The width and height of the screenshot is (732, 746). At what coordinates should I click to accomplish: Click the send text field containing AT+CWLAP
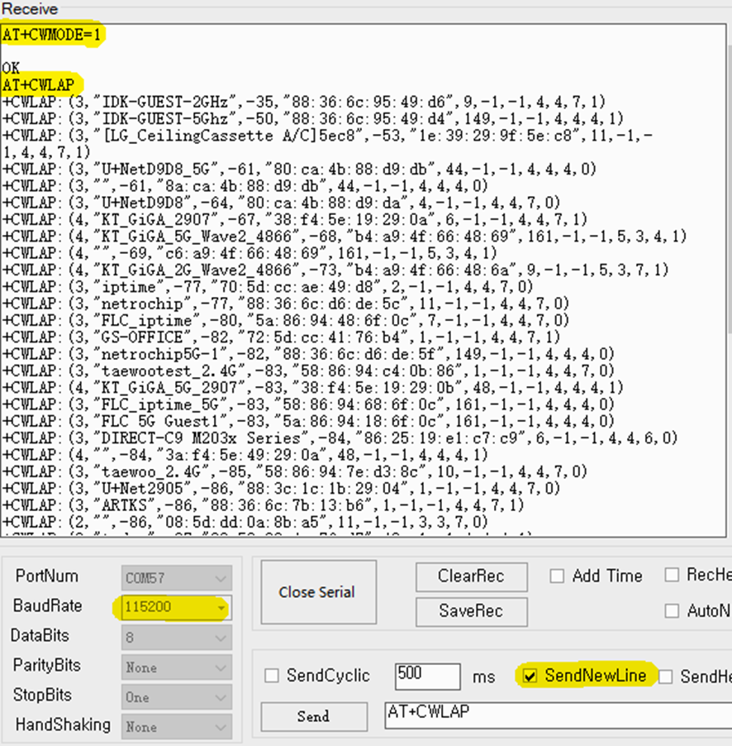[x=558, y=715]
